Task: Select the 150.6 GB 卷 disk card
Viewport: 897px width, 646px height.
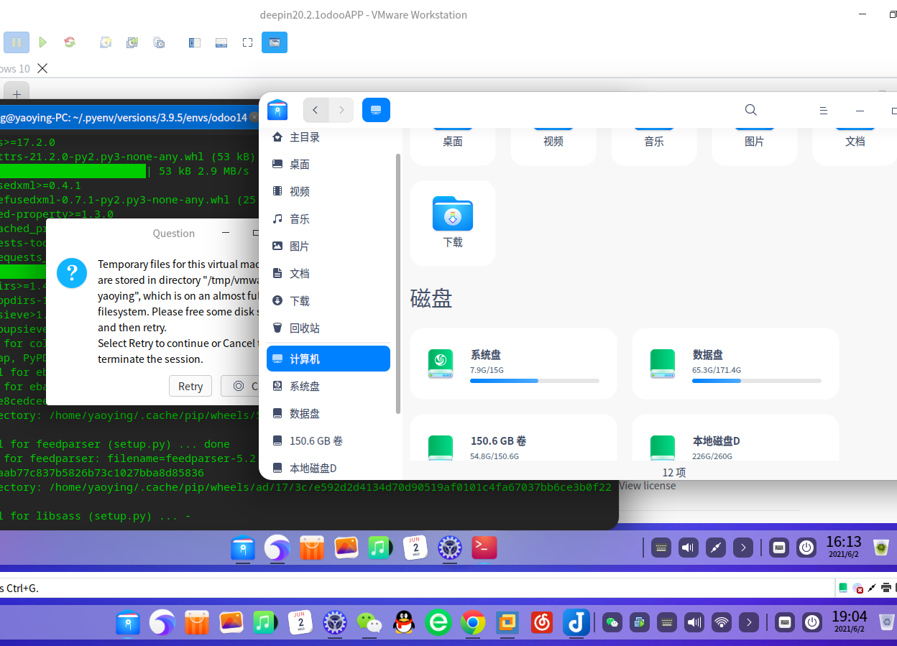Action: pos(513,438)
